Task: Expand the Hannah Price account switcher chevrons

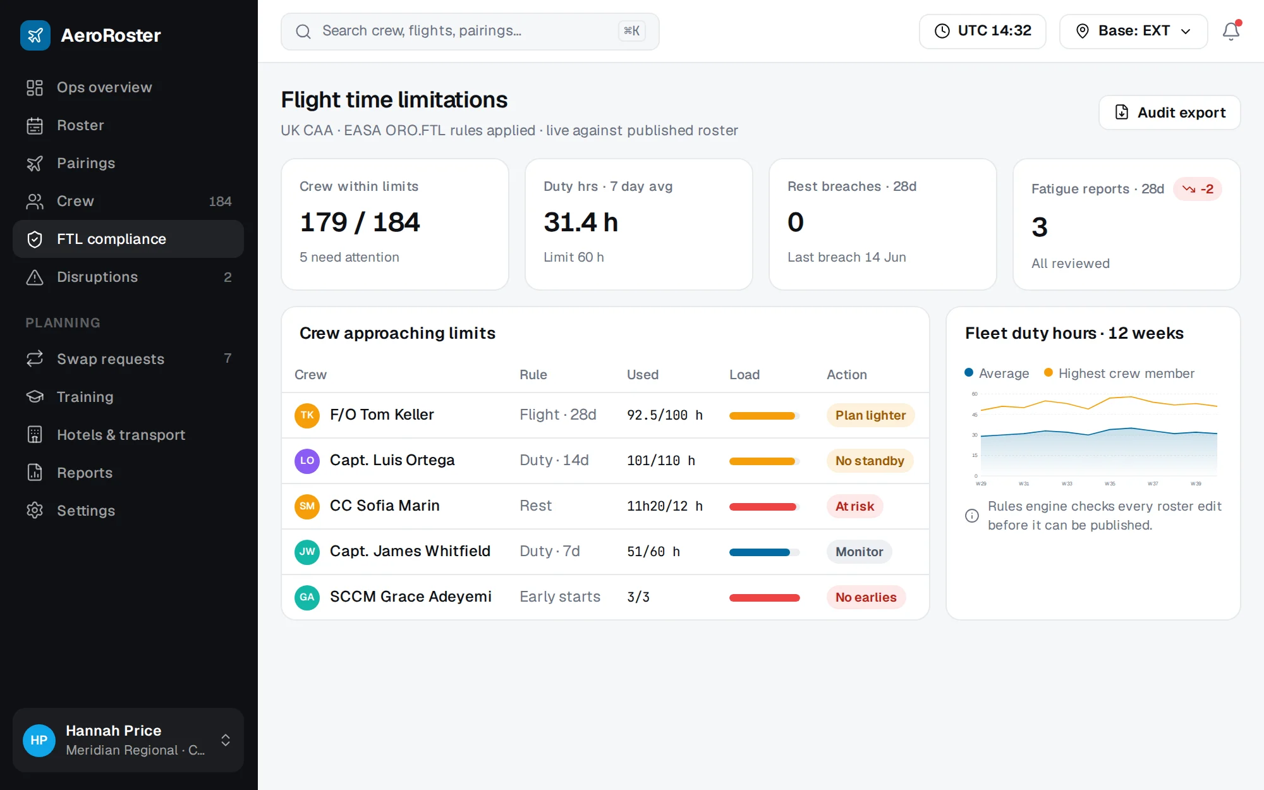Action: 226,740
